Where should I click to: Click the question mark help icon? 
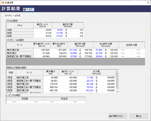click(x=25, y=9)
